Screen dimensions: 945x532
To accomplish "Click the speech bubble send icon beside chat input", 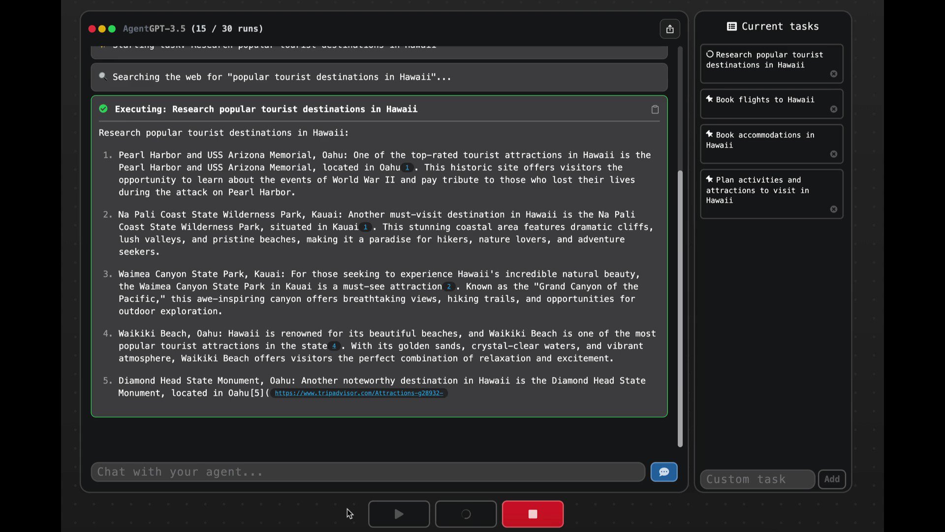I will coord(663,472).
